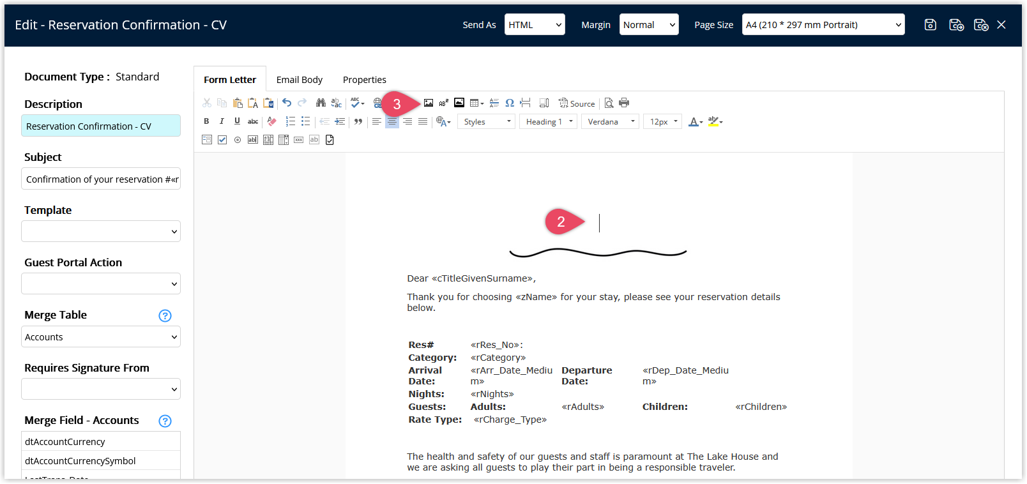
Task: Open the document preview magnifier icon
Action: [x=609, y=103]
